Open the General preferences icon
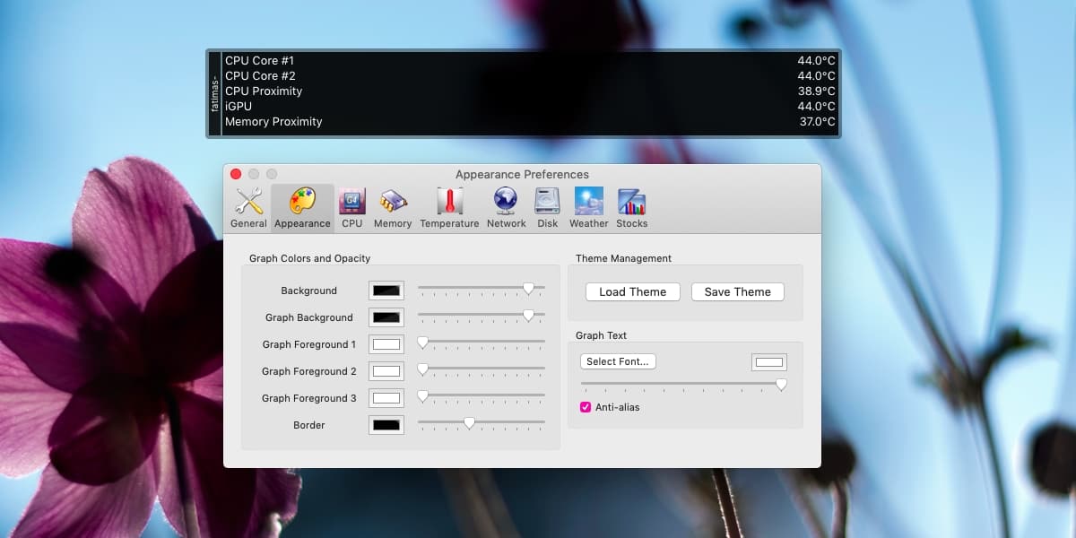 [x=248, y=208]
